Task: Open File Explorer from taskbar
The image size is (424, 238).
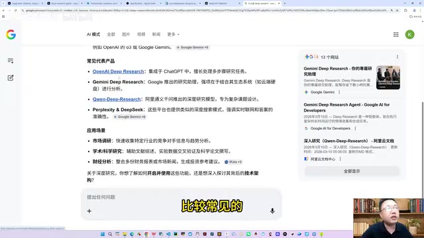Action: [x=125, y=234]
